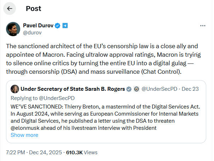This screenshot has width=214, height=161.
Task: Click the @durov handle
Action: coord(33,33)
